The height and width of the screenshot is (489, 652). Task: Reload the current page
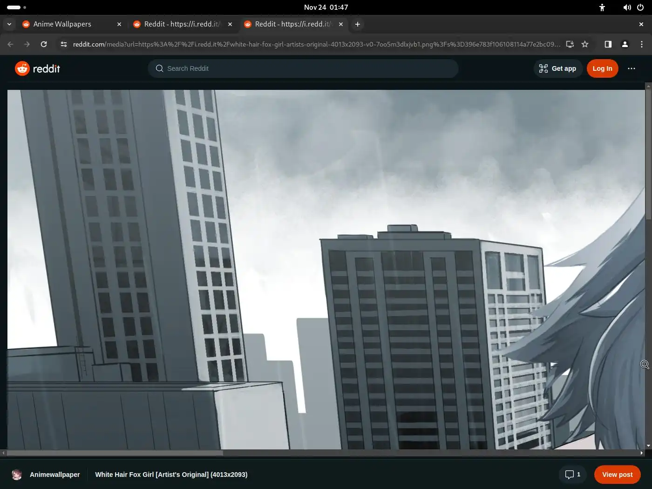point(44,44)
